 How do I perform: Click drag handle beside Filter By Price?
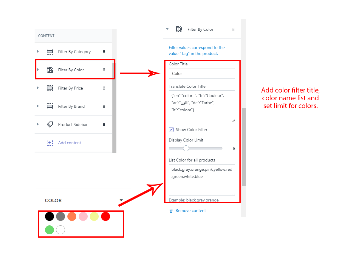tap(104, 88)
